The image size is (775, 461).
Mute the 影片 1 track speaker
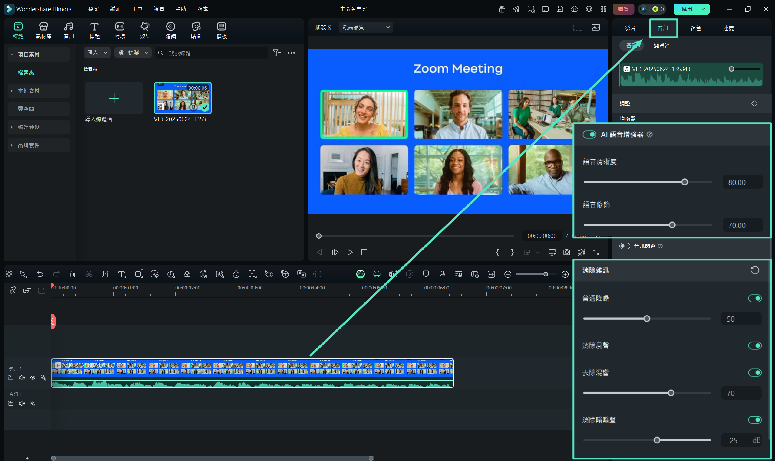[22, 378]
